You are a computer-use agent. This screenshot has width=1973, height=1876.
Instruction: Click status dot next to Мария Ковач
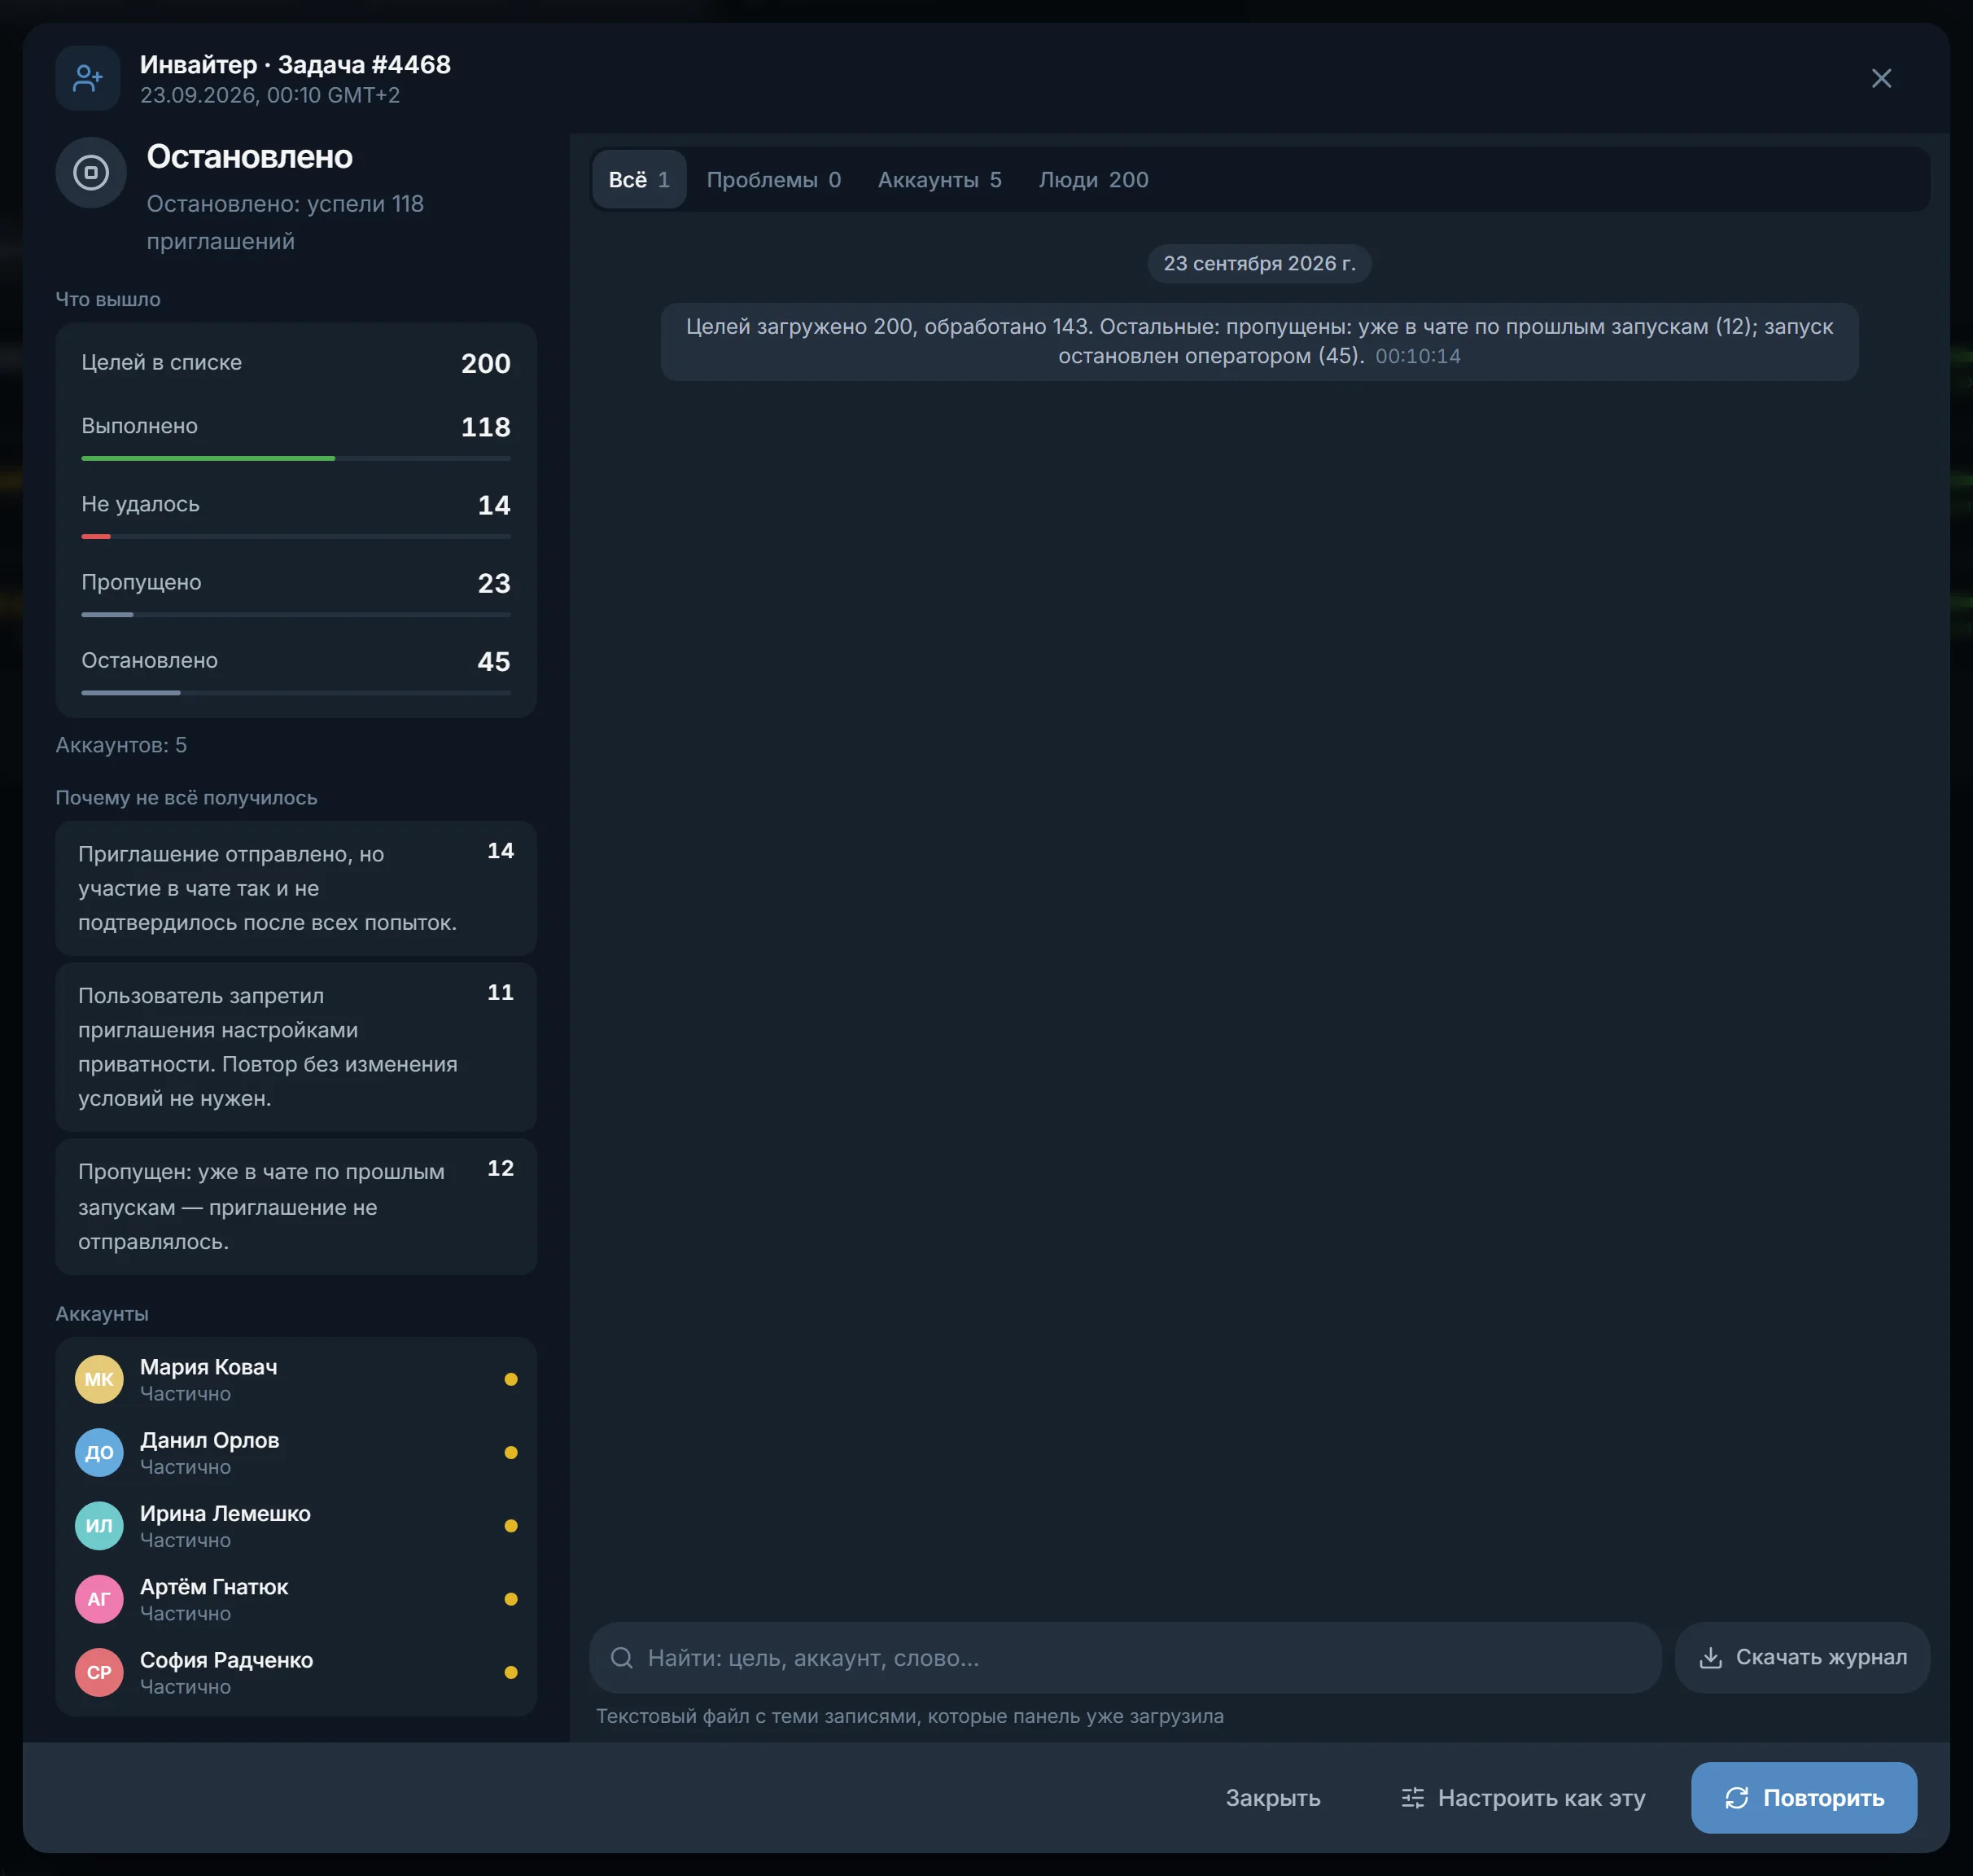[510, 1379]
